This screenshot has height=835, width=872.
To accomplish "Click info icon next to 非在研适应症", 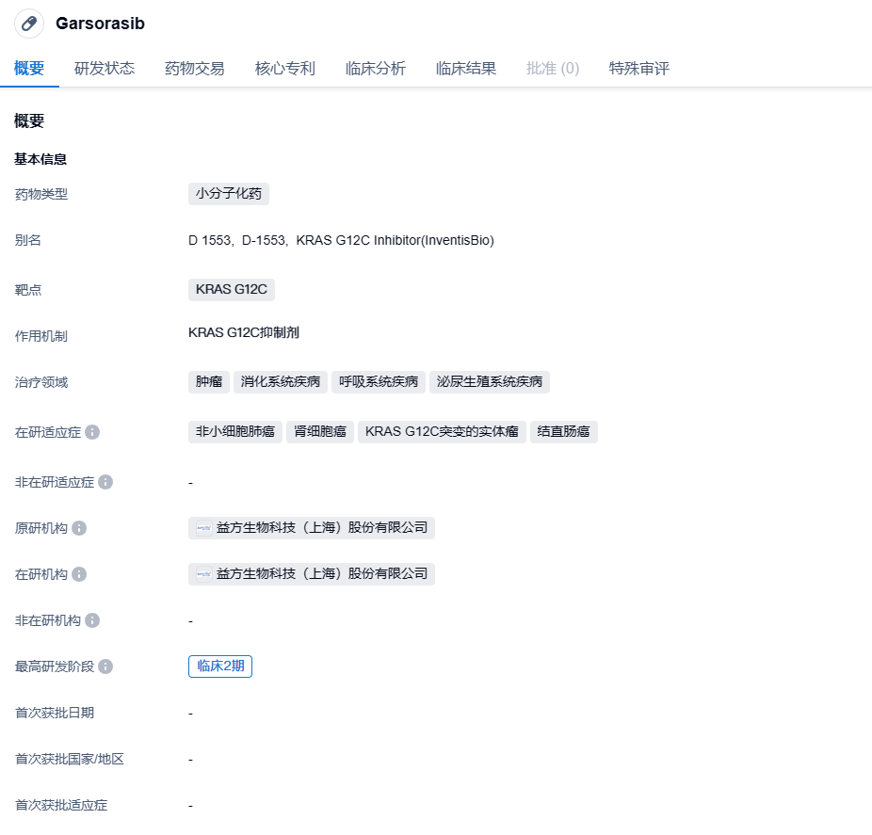I will (x=105, y=482).
